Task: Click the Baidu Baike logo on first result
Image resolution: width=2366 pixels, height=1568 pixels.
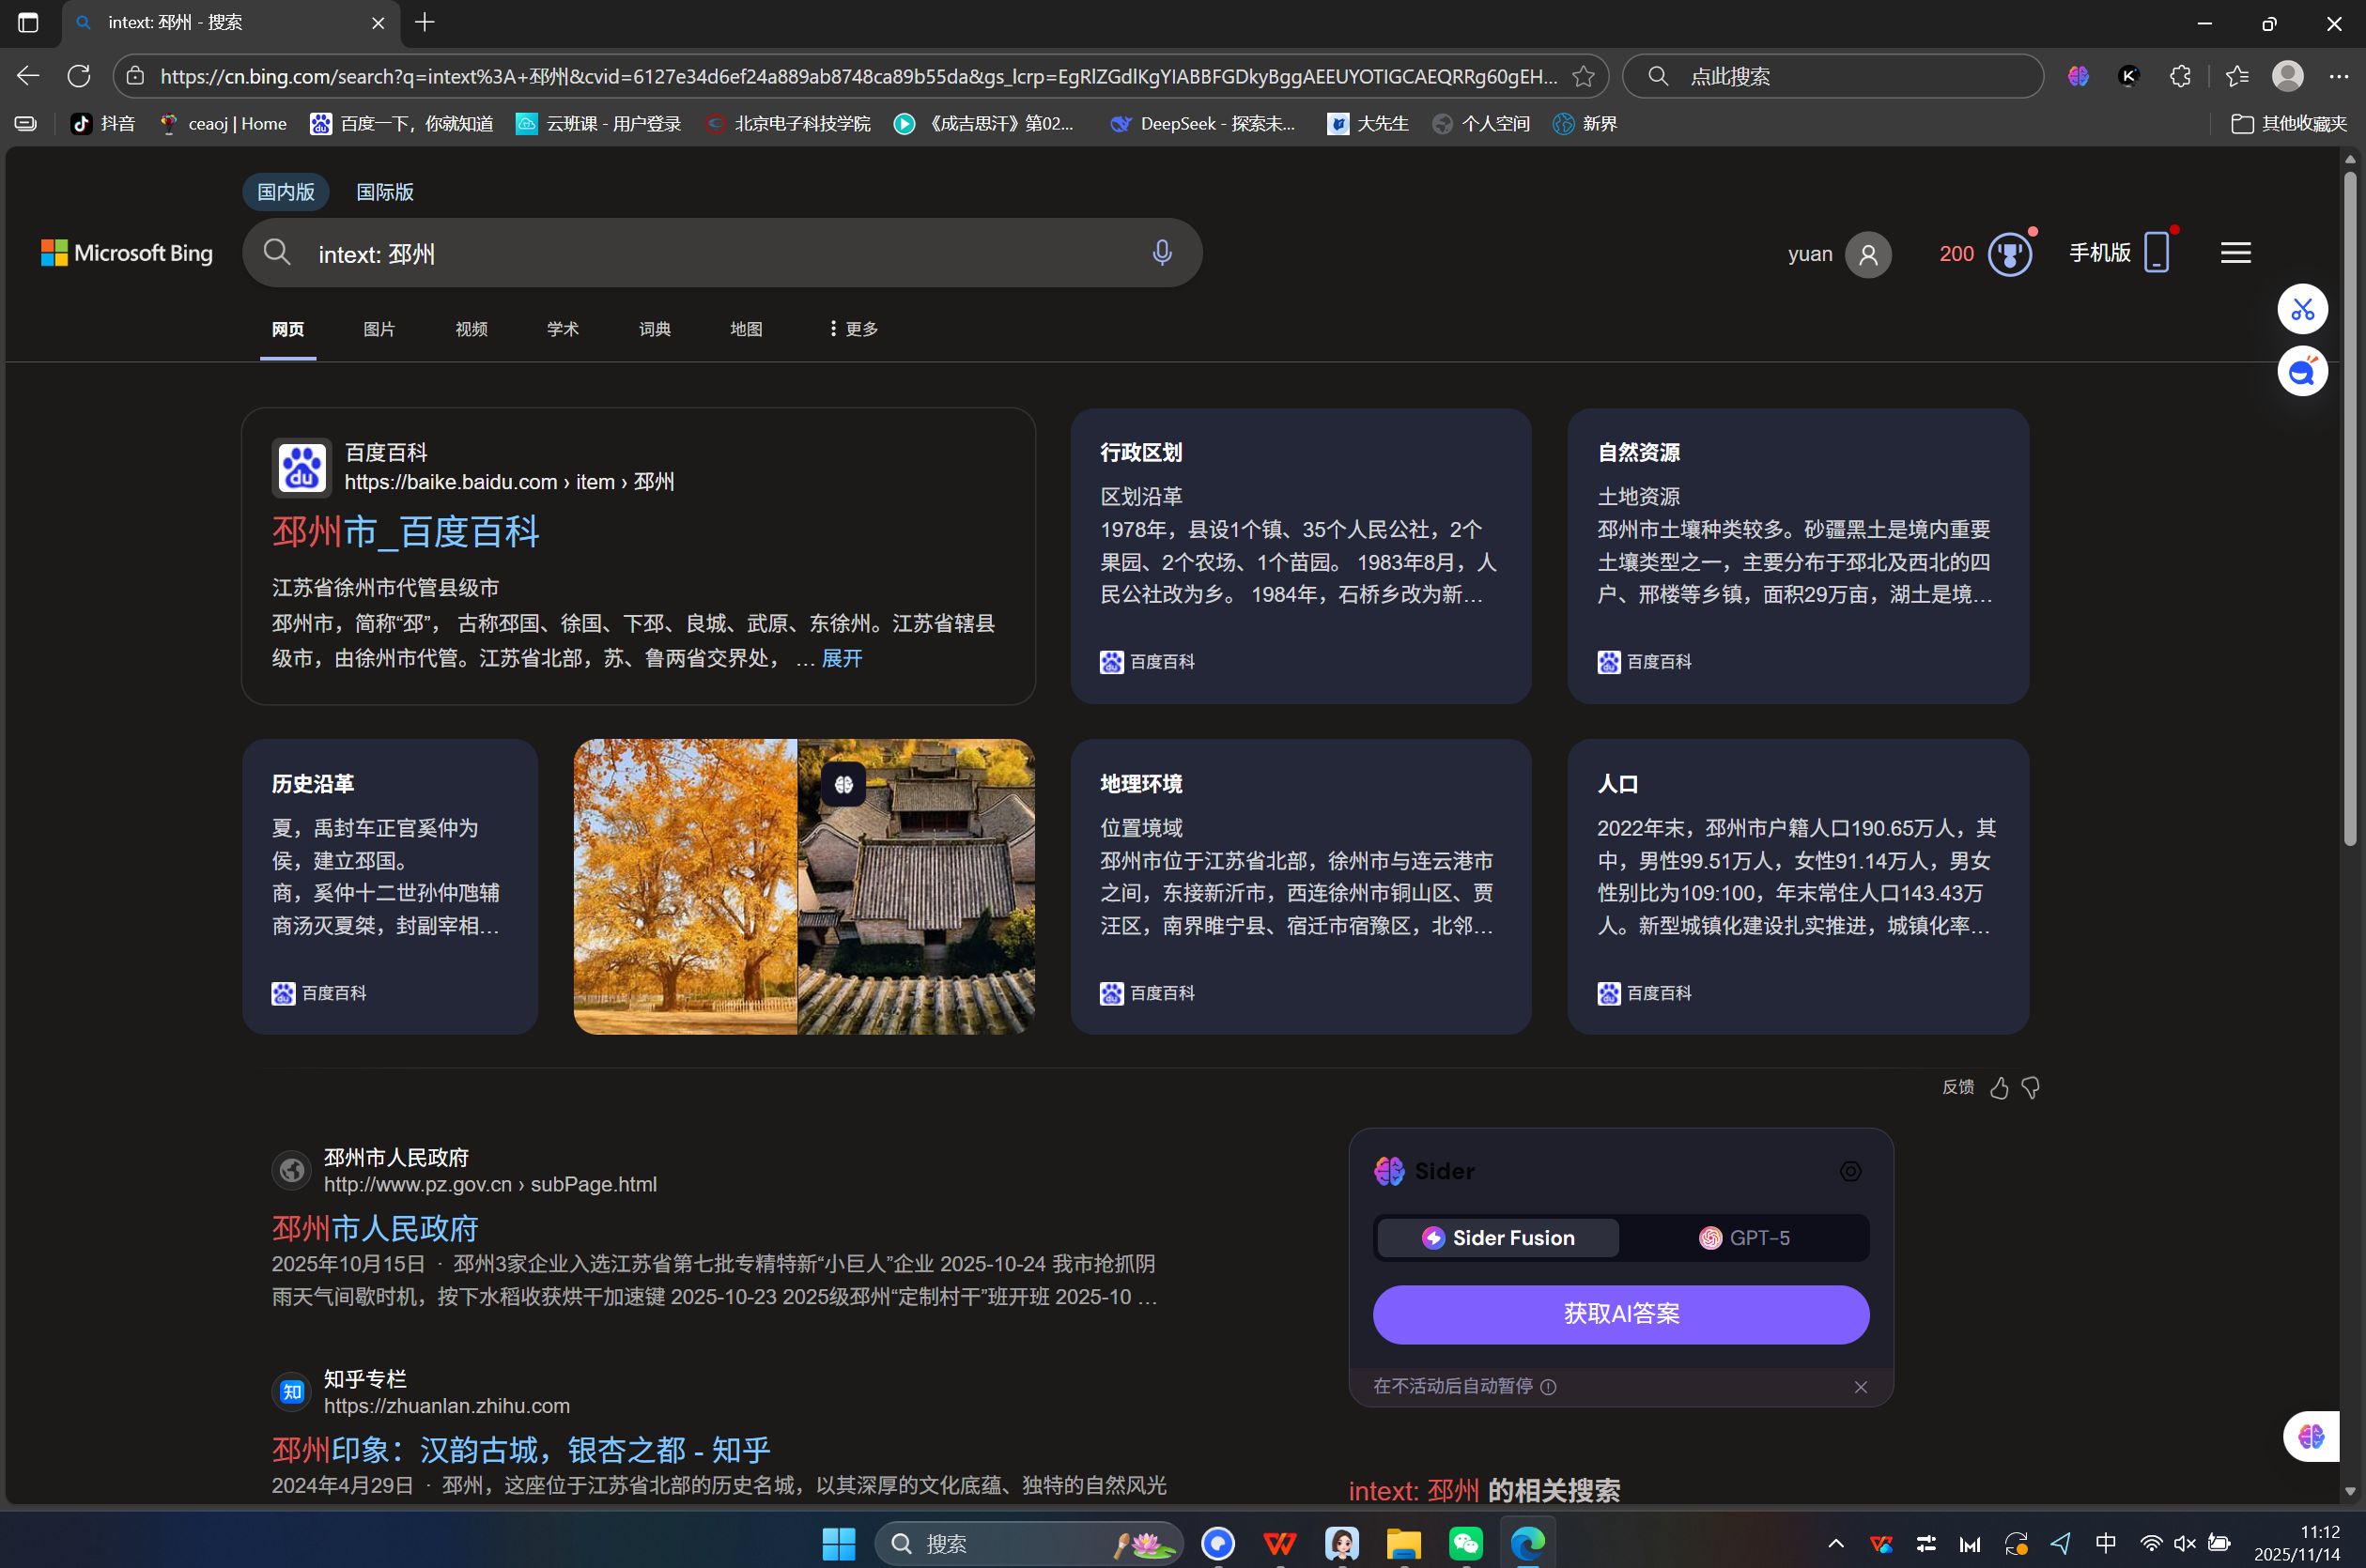Action: [302, 467]
